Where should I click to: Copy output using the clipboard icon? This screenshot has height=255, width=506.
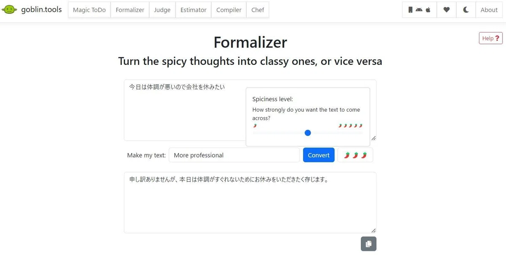tap(369, 244)
